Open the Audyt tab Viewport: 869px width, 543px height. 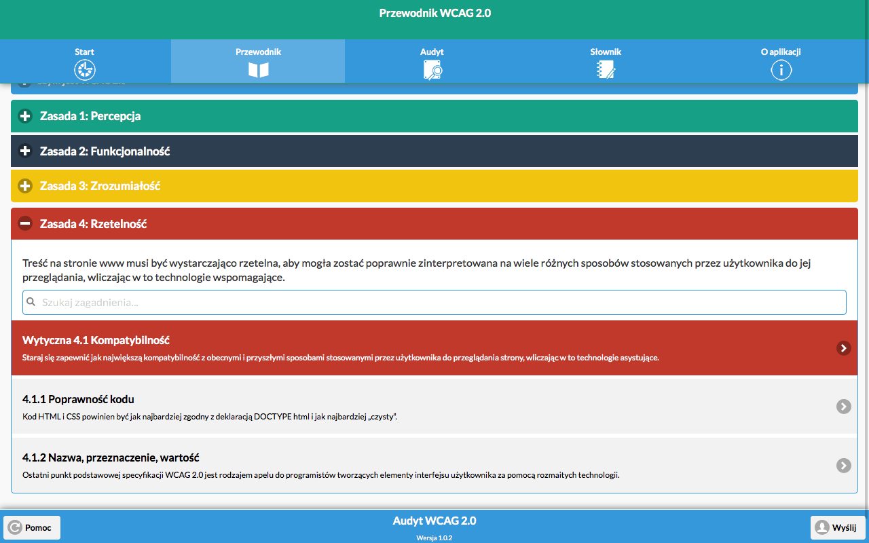(432, 61)
